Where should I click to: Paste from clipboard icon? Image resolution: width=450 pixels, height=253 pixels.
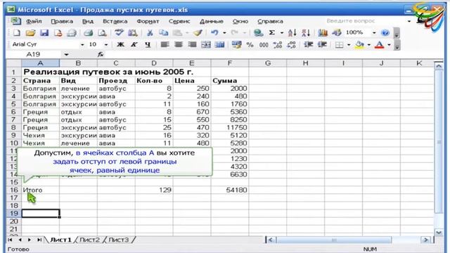point(177,33)
